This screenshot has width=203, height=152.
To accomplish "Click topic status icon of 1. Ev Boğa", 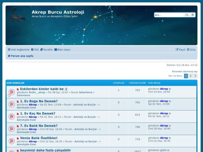I will 12,104.
